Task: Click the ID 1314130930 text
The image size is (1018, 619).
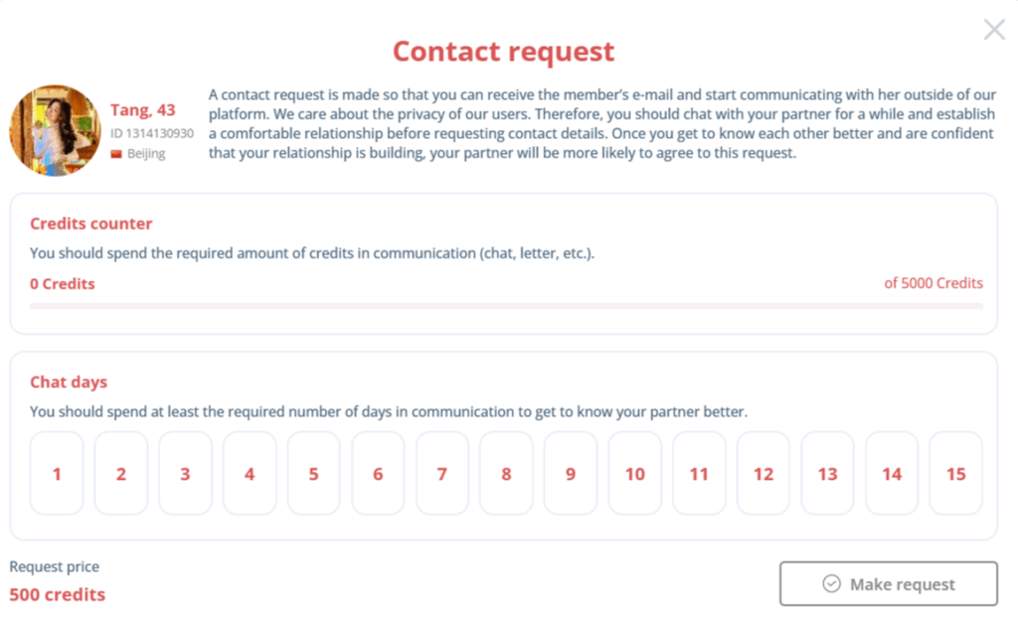Action: pyautogui.click(x=151, y=132)
